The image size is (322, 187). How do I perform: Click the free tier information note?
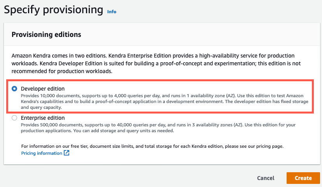pyautogui.click(x=152, y=146)
